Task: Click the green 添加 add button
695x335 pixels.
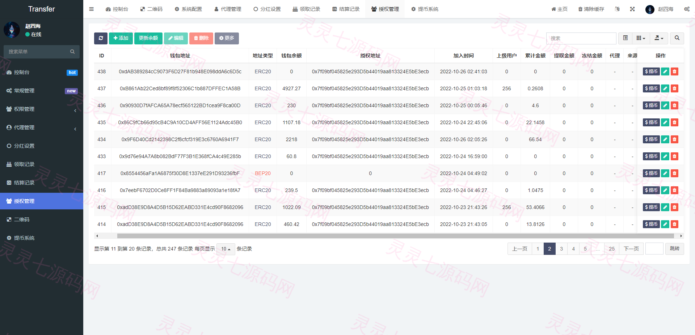Action: pyautogui.click(x=121, y=38)
